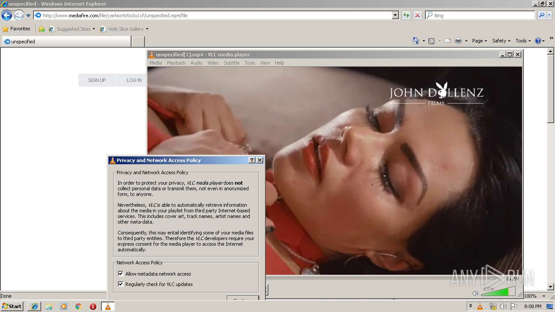Open the search provider dropdown arrow
Image resolution: width=555 pixels, height=312 pixels.
pyautogui.click(x=549, y=16)
